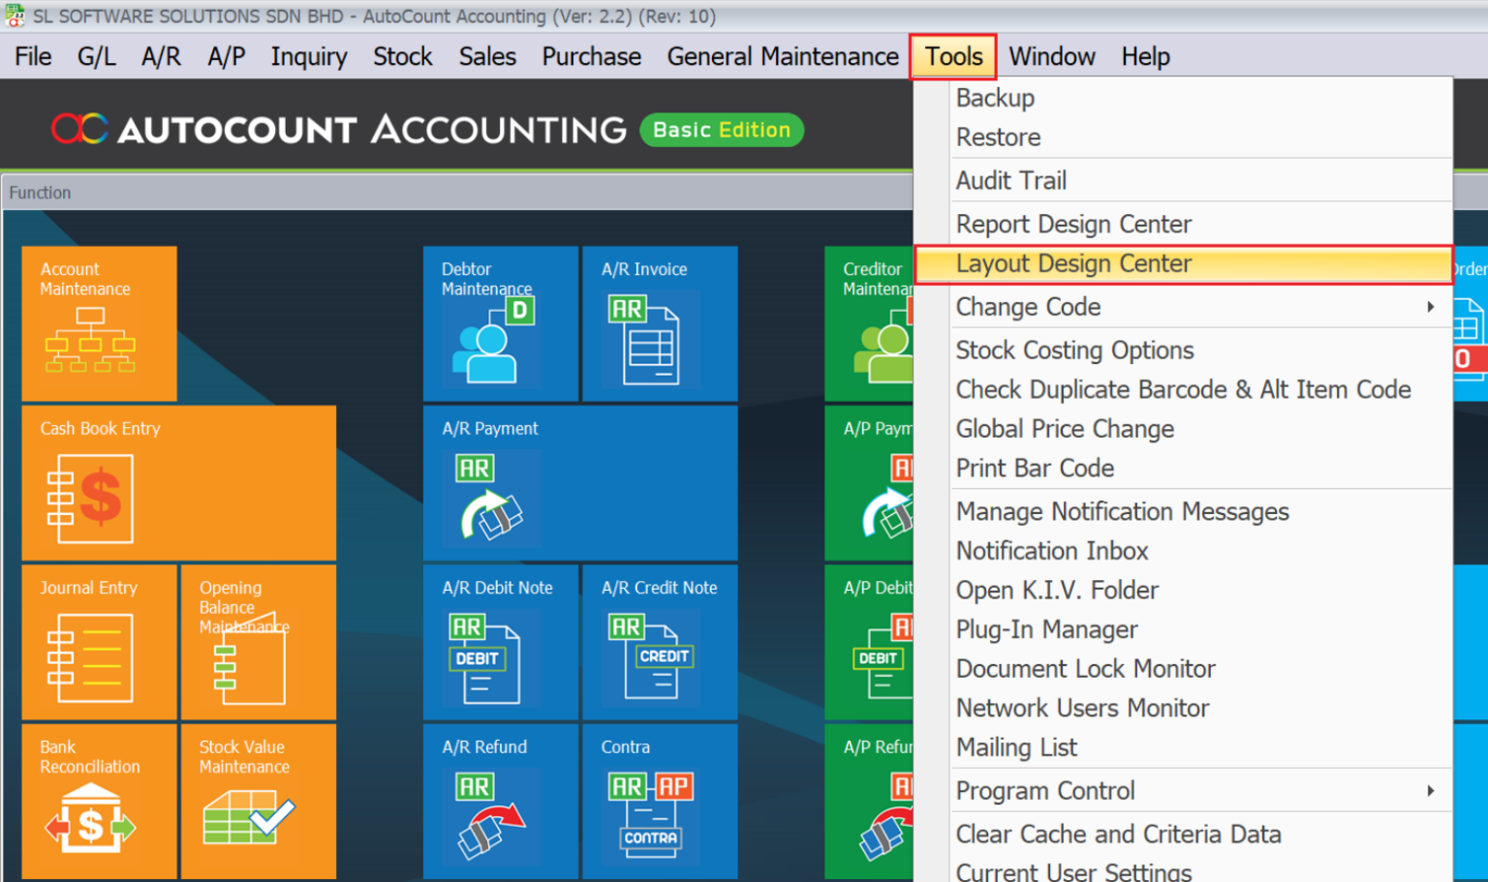
Task: Open the Creditor Maintenance tile
Action: click(869, 323)
